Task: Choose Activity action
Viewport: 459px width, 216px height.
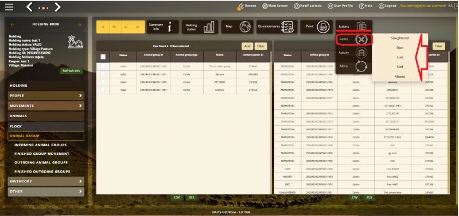Action: point(354,53)
